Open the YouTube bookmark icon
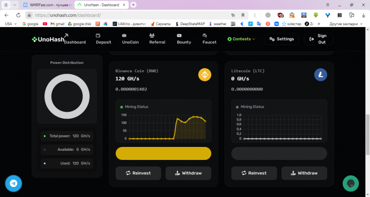Image resolution: width=370 pixels, height=197 pixels. [x=45, y=24]
